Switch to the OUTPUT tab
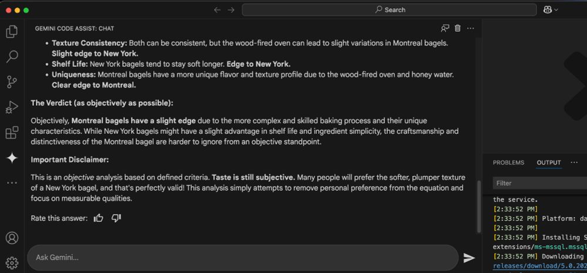Screen dimensions: 587x273 point(549,163)
